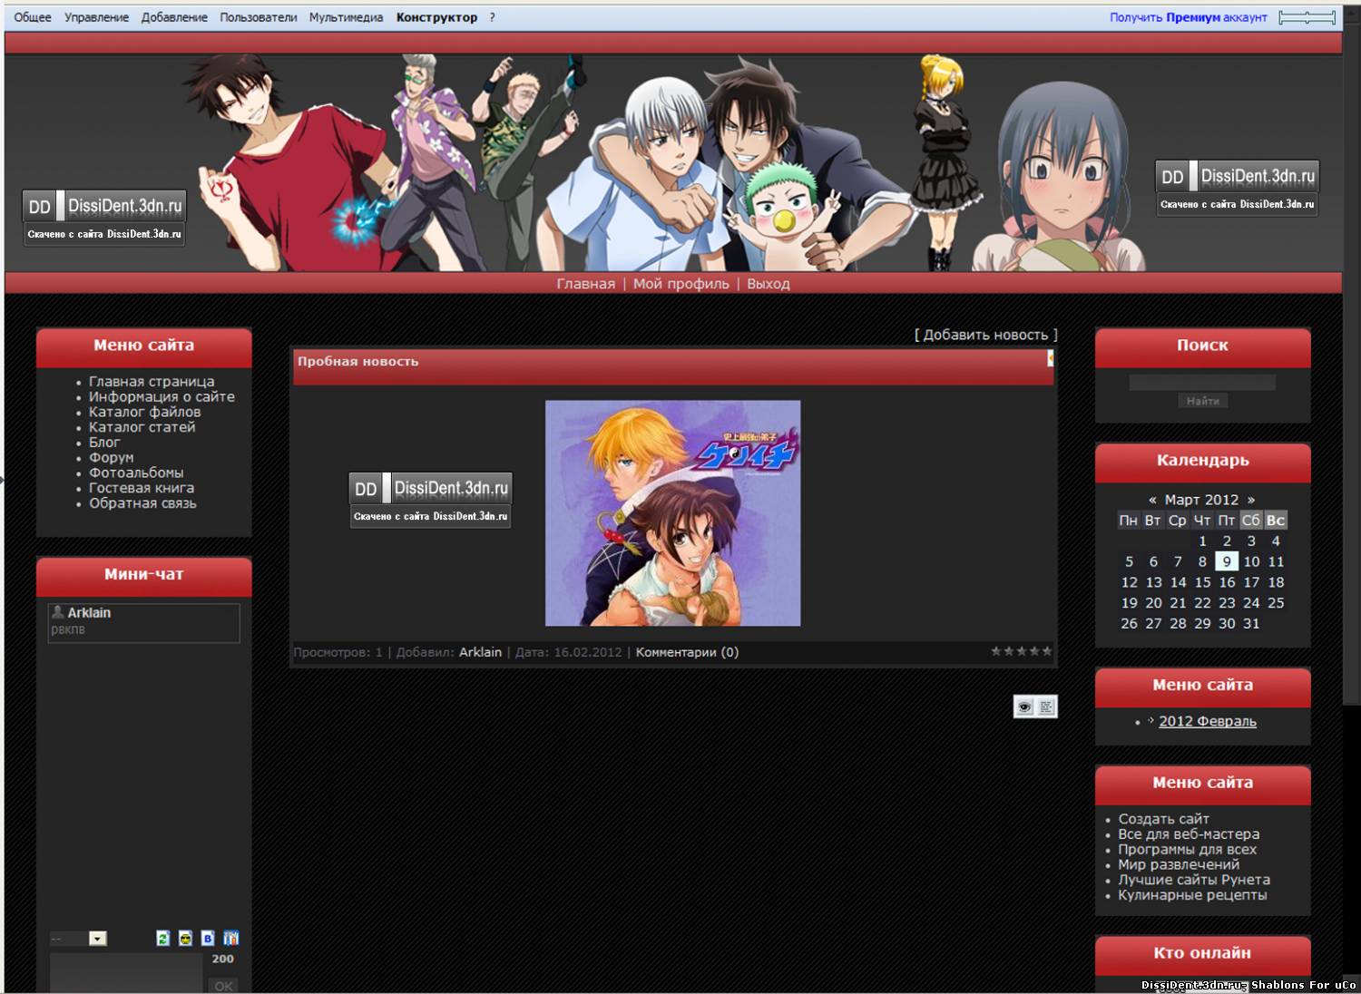Click the Arklain user icon in mini-chat
The height and width of the screenshot is (994, 1361).
58,612
